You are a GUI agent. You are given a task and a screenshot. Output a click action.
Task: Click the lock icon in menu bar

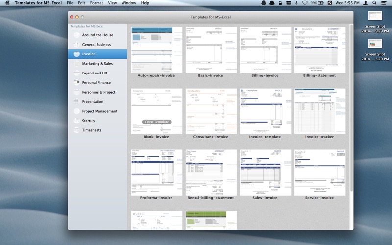pyautogui.click(x=280, y=3)
